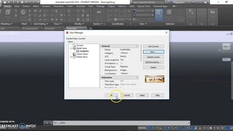Viewport: 233px width, 131px height.
Task: Toggle grid display in status bar
Action: (x=149, y=128)
